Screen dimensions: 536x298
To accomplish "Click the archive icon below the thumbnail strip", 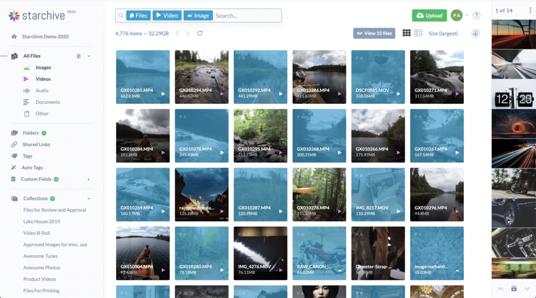I will 514,288.
